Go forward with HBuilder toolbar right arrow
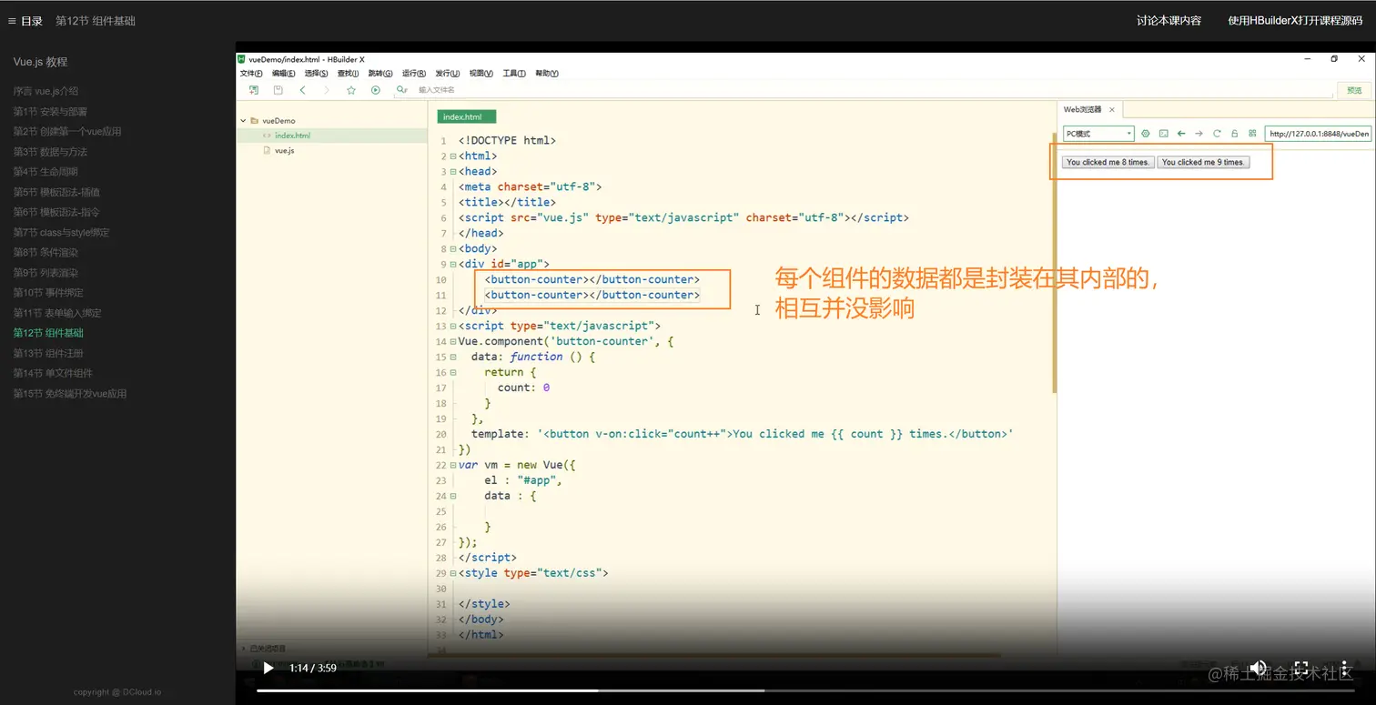Screen dimensions: 1376x705 click(327, 90)
